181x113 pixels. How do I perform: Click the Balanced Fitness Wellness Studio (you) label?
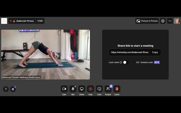(x=21, y=77)
